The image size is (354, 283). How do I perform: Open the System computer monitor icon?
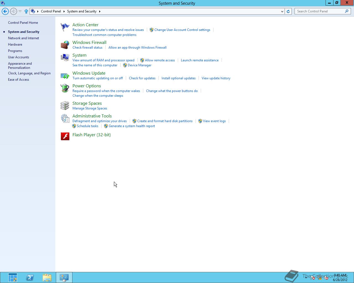point(65,57)
